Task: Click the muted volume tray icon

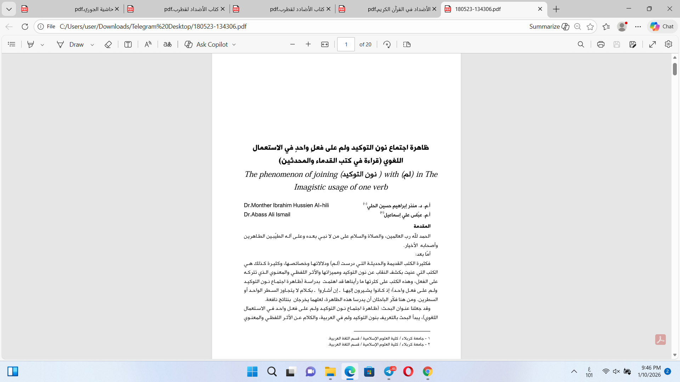Action: pyautogui.click(x=616, y=371)
